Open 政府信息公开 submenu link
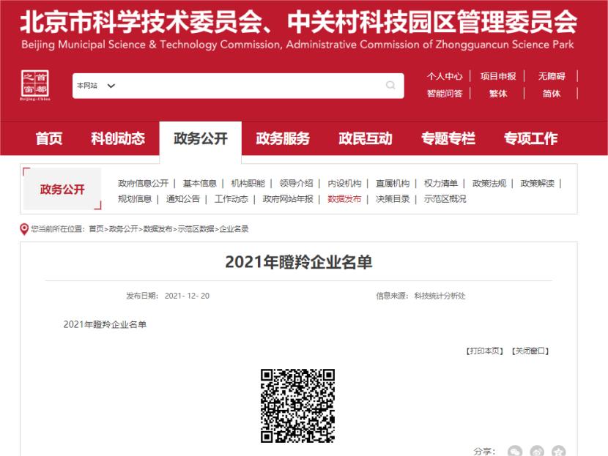The height and width of the screenshot is (456, 608). coord(143,183)
